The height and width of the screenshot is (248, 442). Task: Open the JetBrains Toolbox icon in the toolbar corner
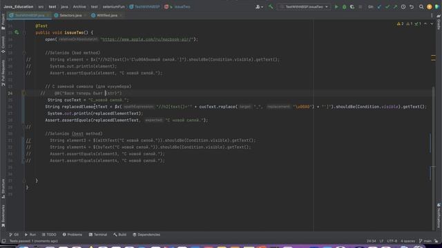coord(437,7)
